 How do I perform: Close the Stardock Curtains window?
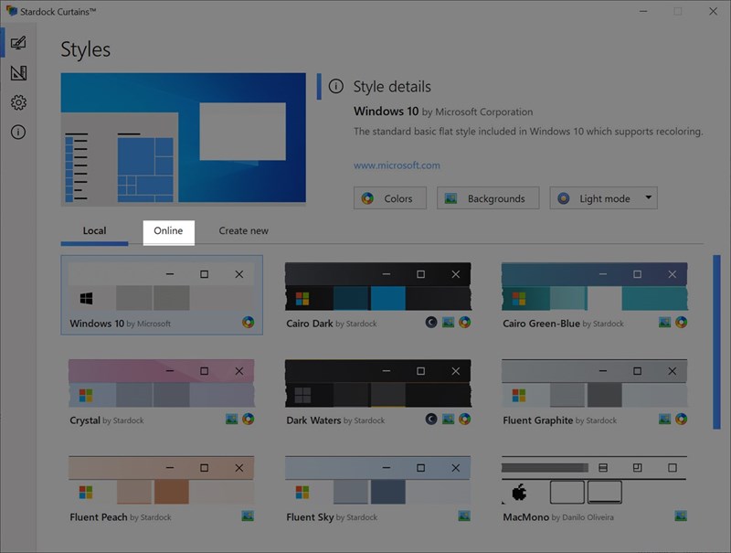click(x=713, y=11)
